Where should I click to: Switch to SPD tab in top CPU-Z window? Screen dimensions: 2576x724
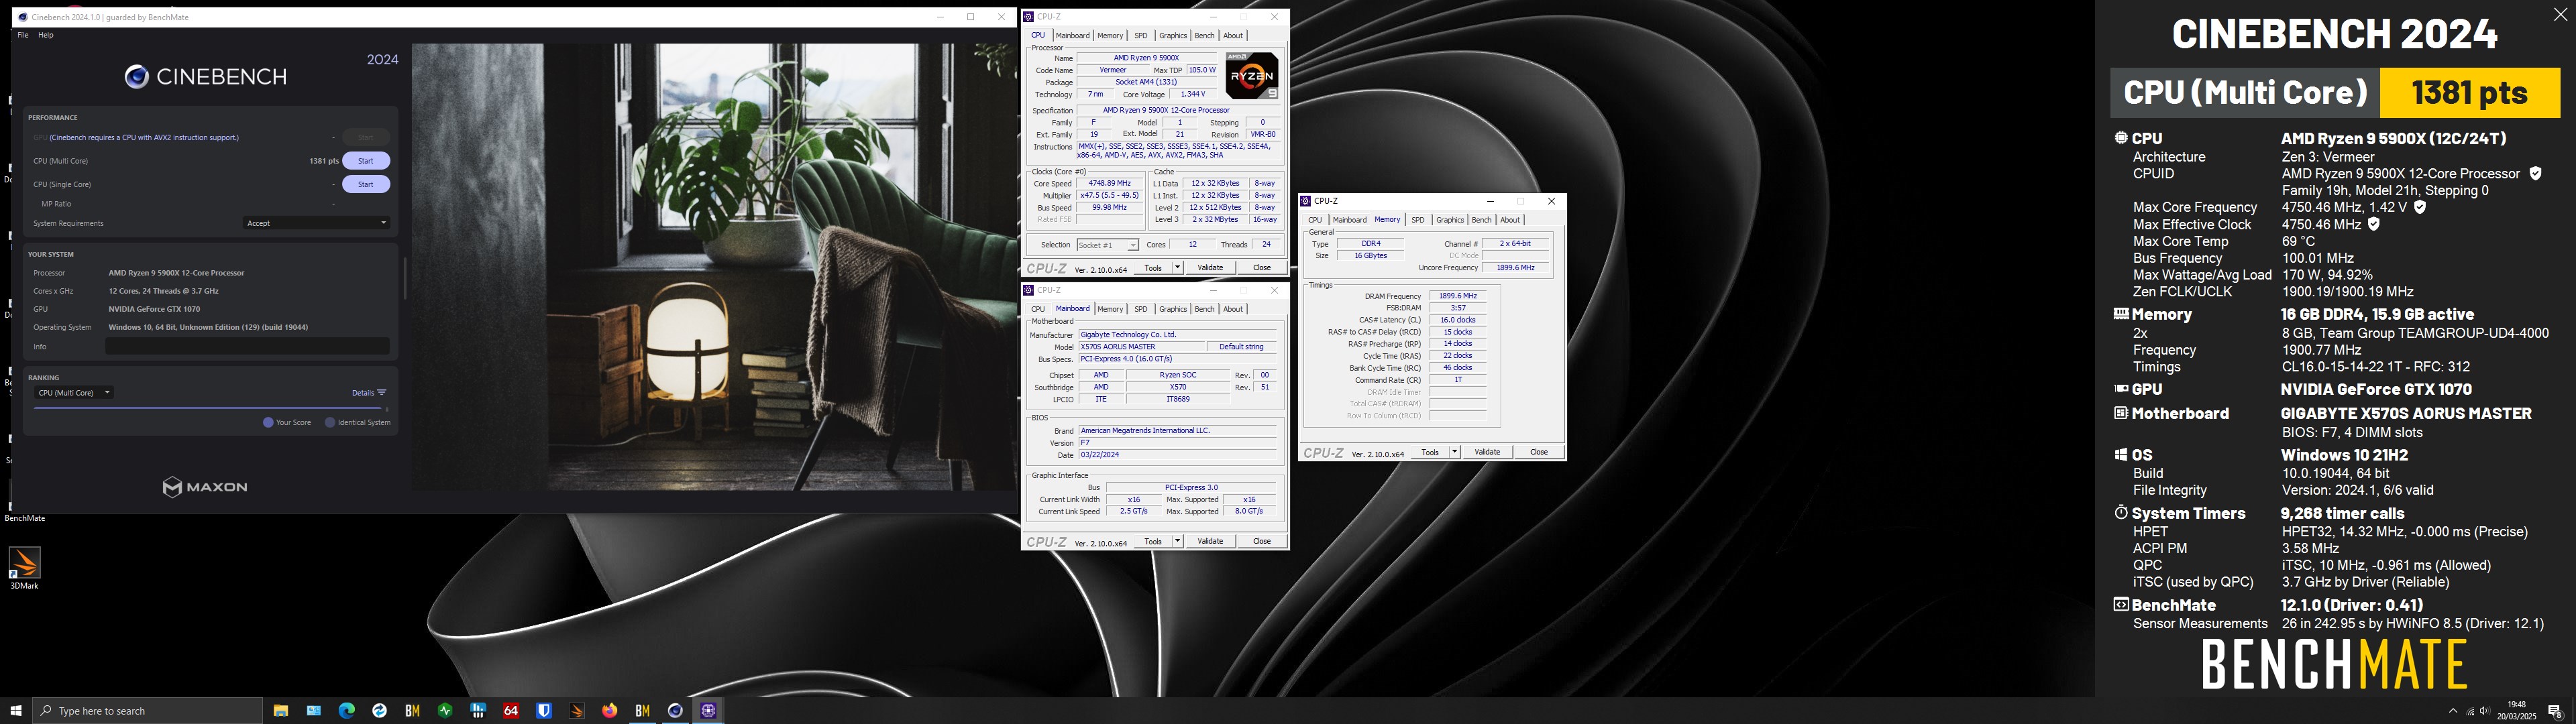tap(1140, 36)
